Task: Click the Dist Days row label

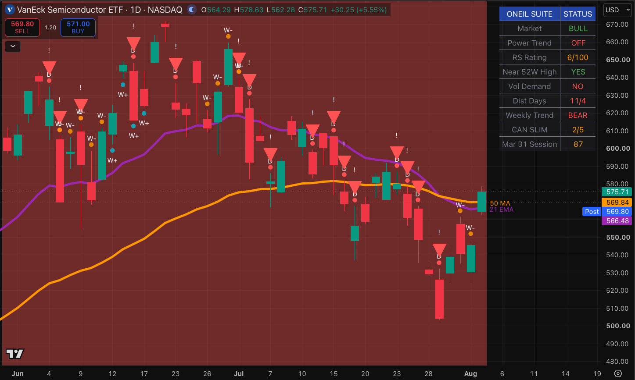Action: [x=530, y=101]
